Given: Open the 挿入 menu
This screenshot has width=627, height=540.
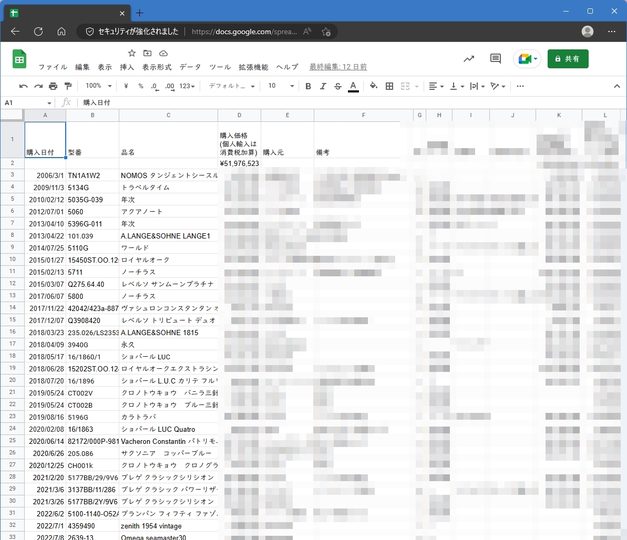Looking at the screenshot, I should (127, 67).
